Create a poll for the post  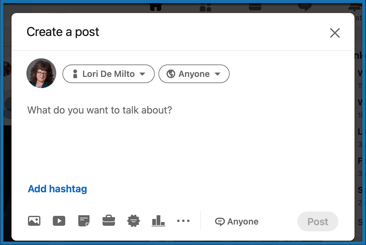click(x=158, y=221)
